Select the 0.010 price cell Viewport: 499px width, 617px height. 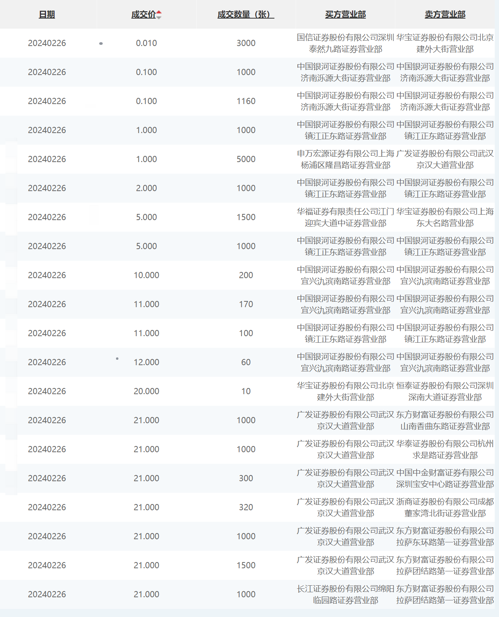(x=147, y=43)
